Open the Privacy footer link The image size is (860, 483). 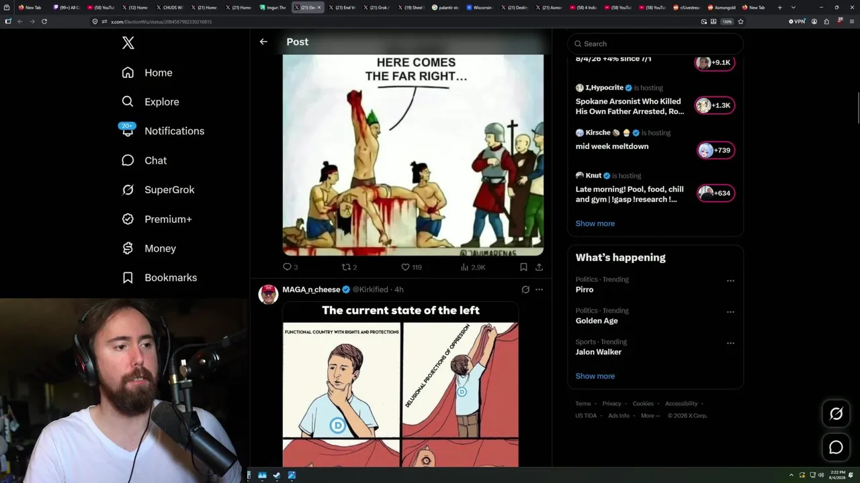(x=612, y=404)
